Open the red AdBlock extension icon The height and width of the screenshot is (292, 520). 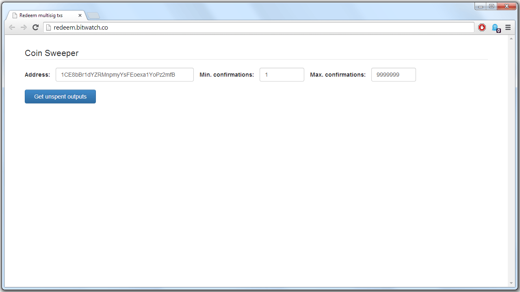[x=482, y=28]
